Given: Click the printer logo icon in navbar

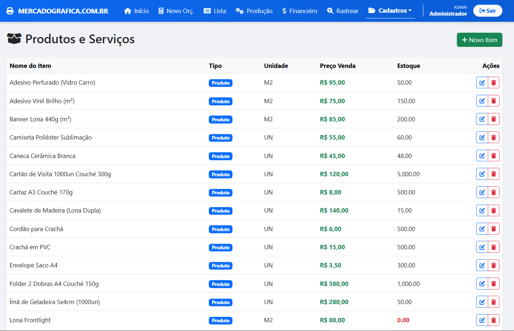Looking at the screenshot, I should [x=10, y=11].
